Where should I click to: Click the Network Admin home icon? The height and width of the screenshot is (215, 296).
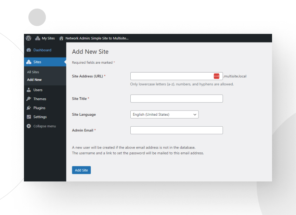[x=61, y=38]
